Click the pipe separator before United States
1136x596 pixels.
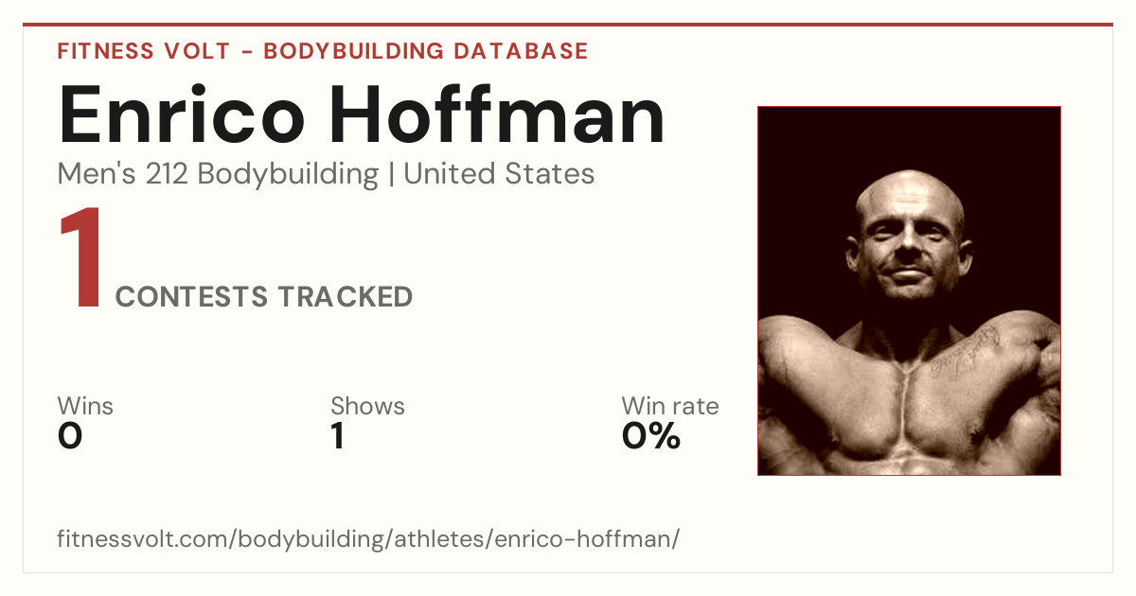click(x=391, y=175)
